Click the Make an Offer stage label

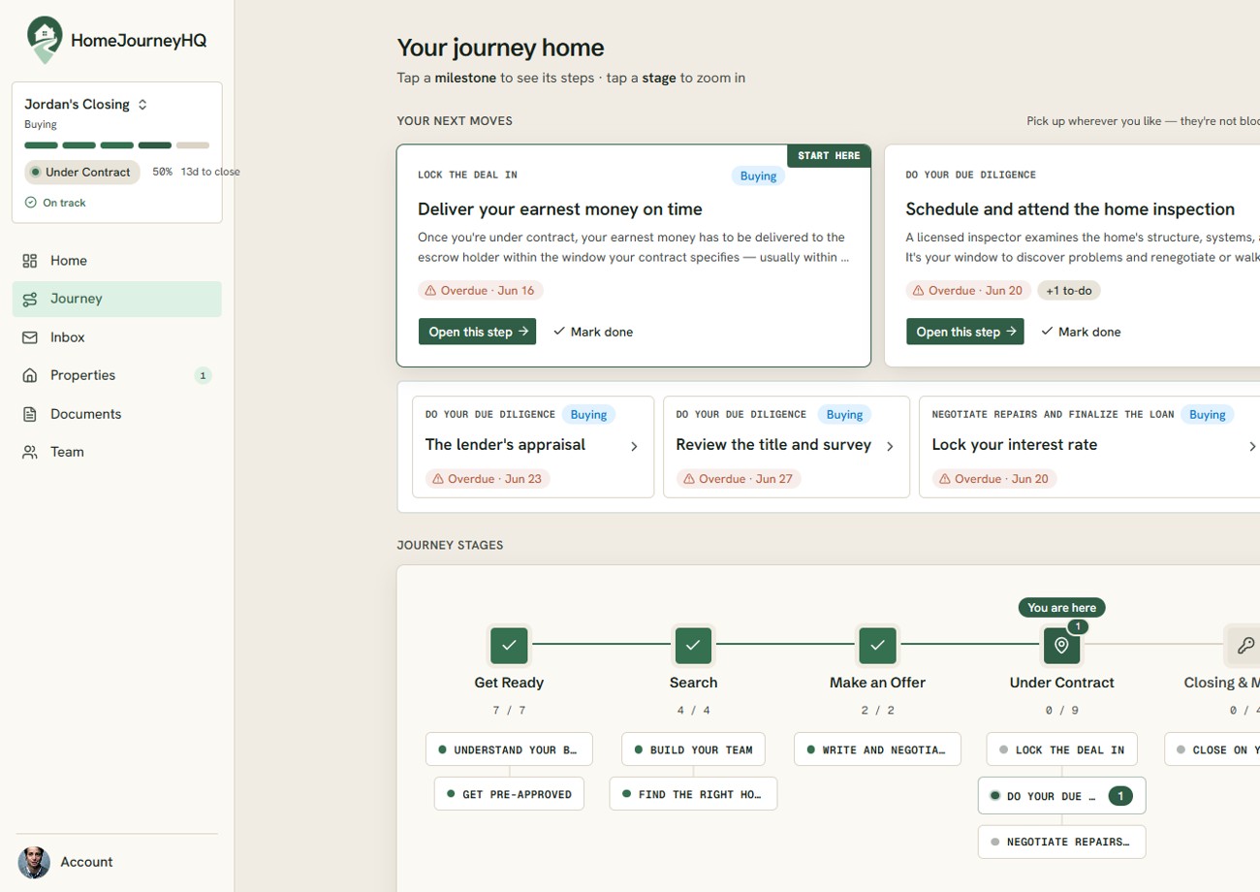(x=877, y=683)
